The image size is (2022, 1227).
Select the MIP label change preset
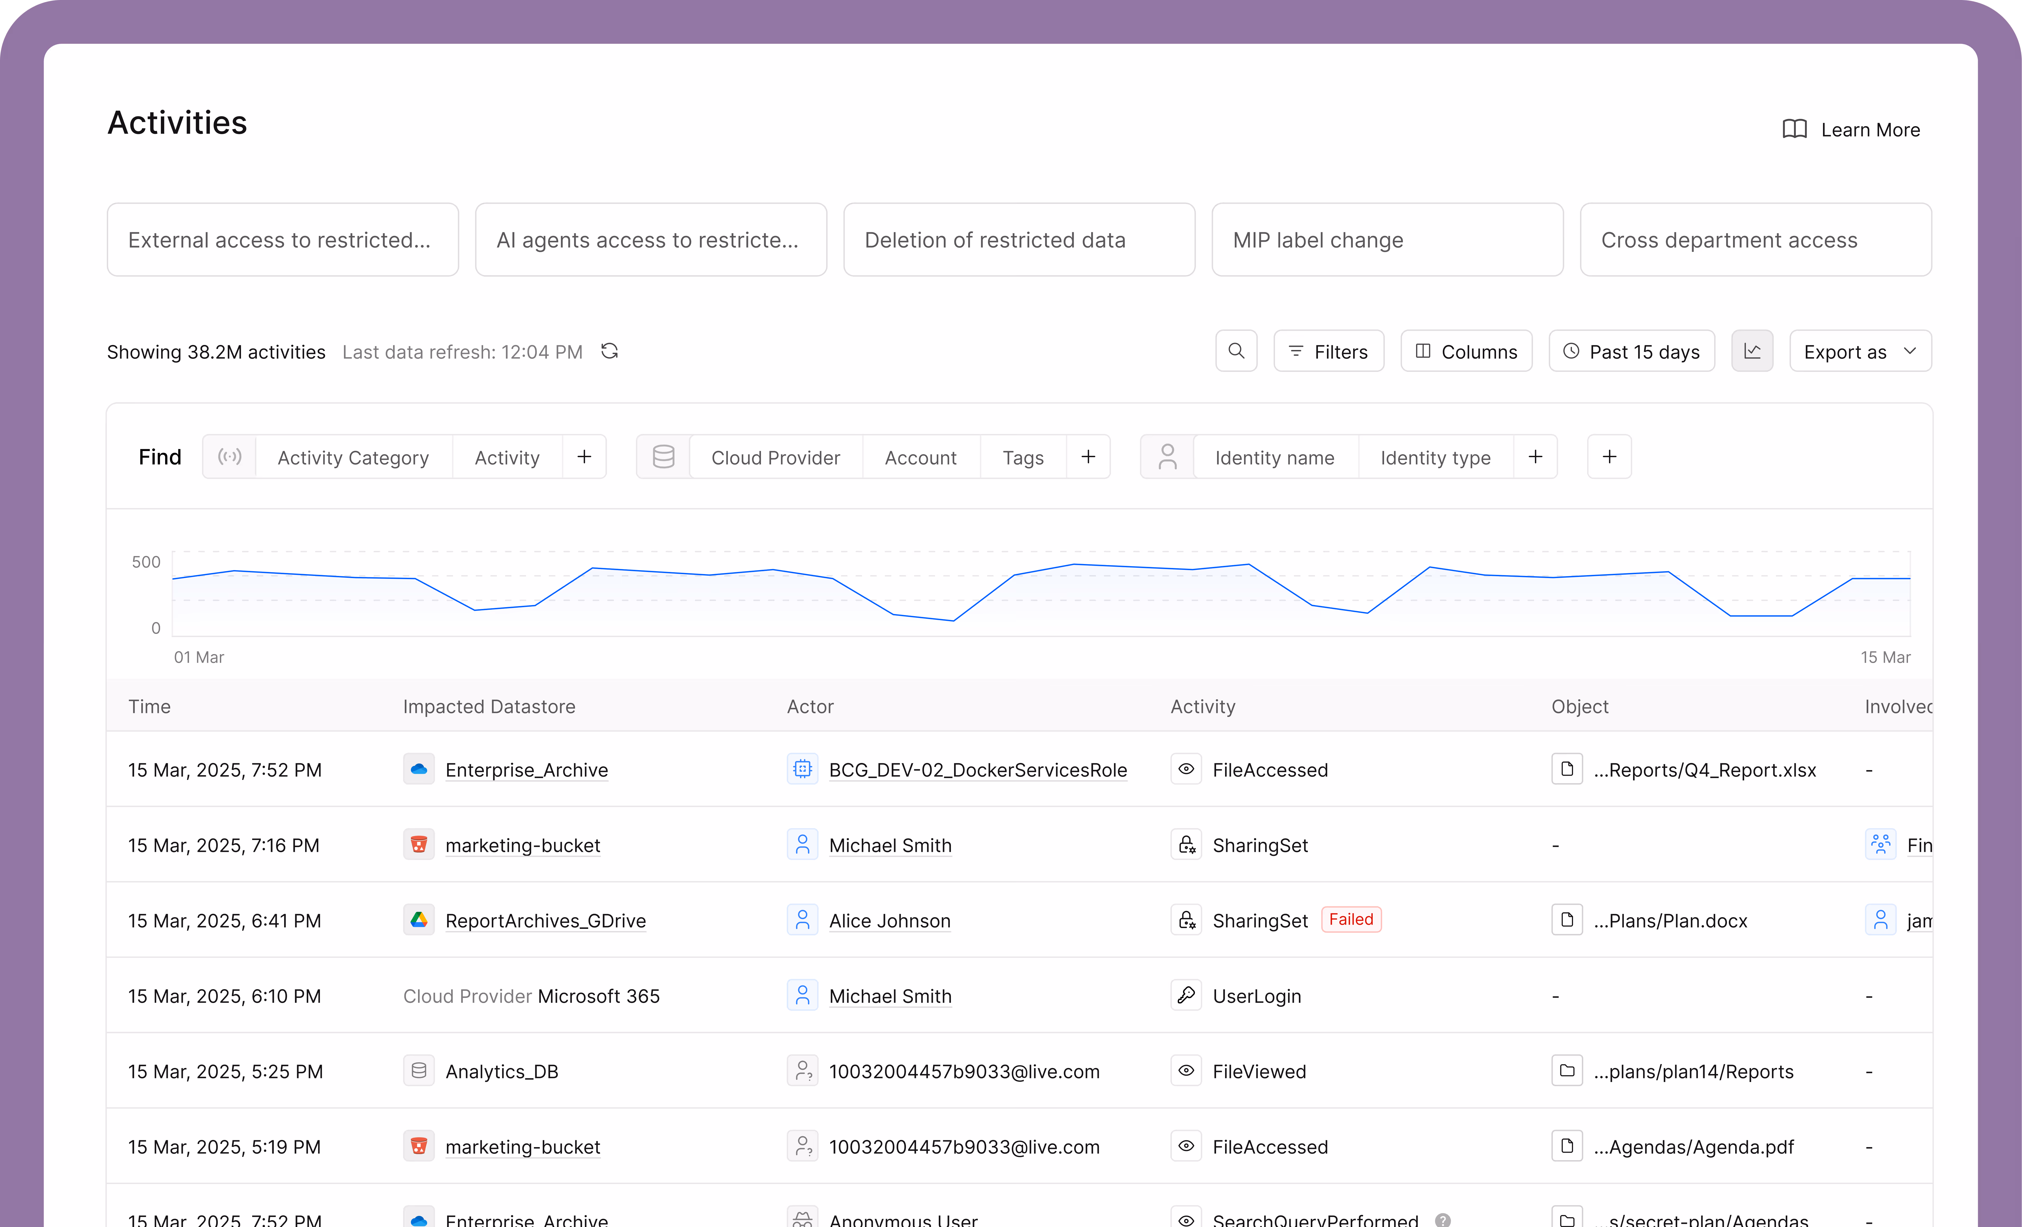point(1387,240)
